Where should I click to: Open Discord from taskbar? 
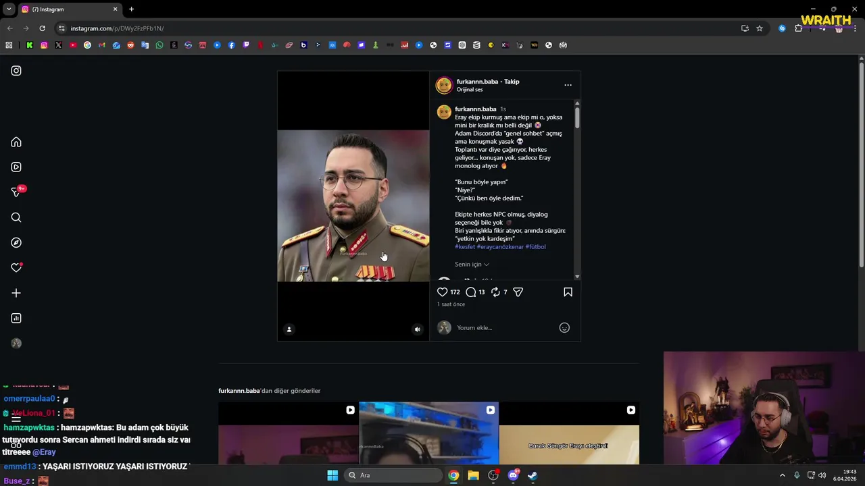513,475
